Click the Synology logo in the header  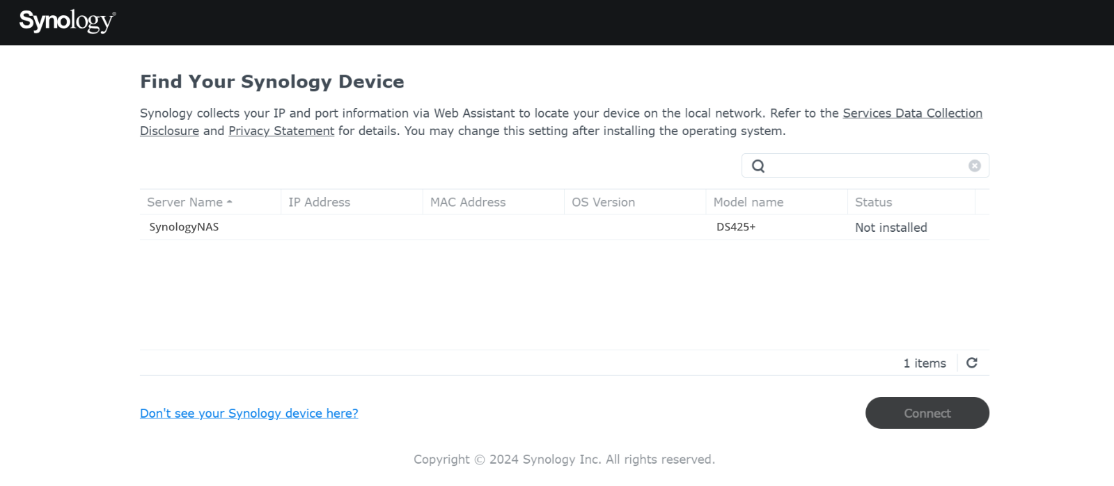tap(67, 22)
